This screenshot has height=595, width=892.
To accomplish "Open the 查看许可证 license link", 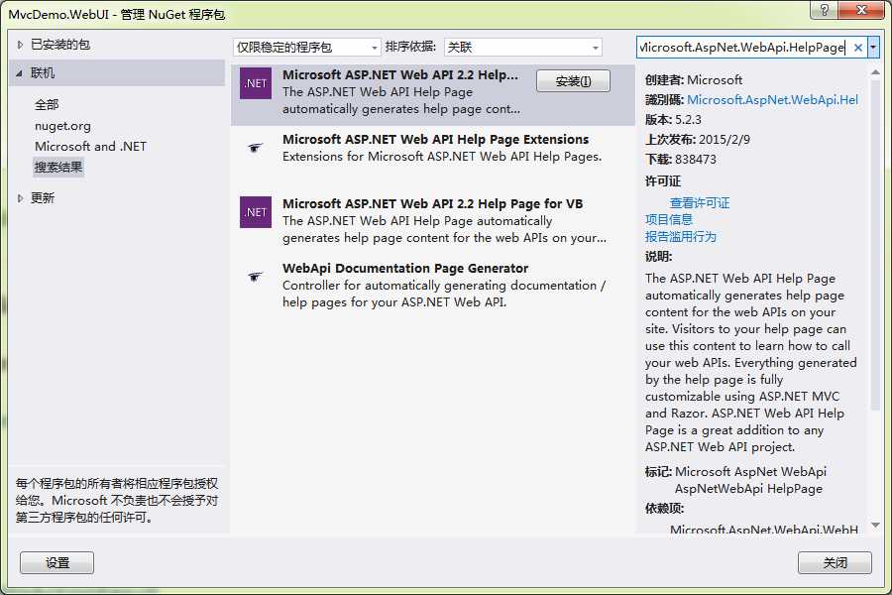I will [699, 202].
